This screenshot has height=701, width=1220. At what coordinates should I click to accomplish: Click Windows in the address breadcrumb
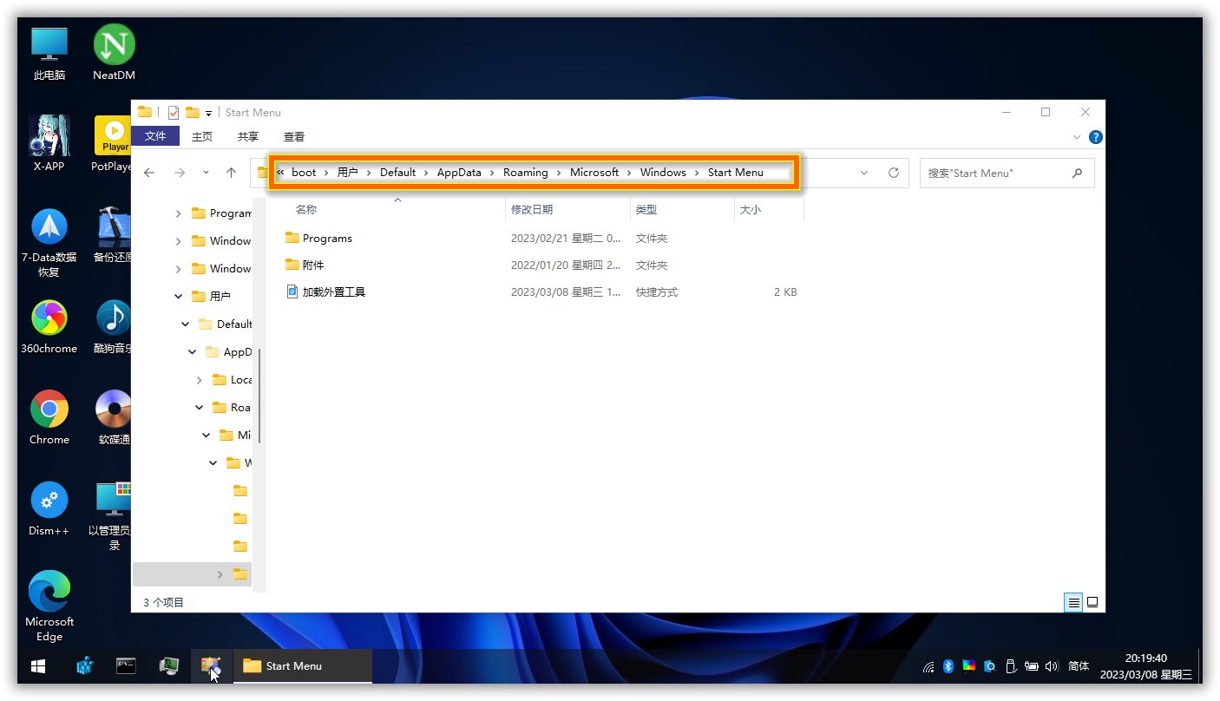coord(663,173)
